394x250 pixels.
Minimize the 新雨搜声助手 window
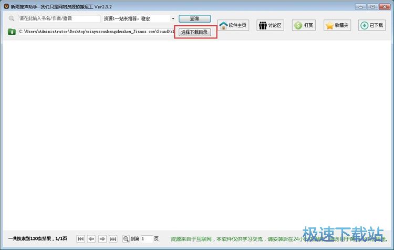360,7
